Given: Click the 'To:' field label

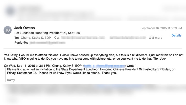Looking at the screenshot, I should pos(17,38).
